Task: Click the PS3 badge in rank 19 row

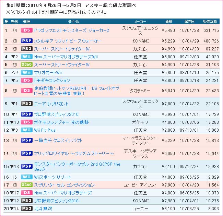Action: click(27, 201)
